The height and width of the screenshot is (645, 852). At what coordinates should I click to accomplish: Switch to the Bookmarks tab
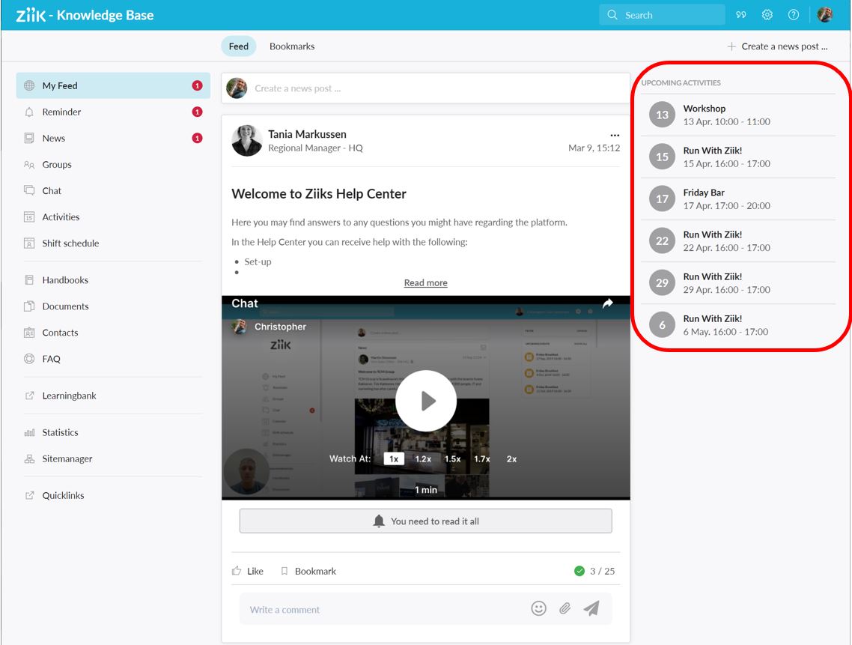[x=292, y=46]
